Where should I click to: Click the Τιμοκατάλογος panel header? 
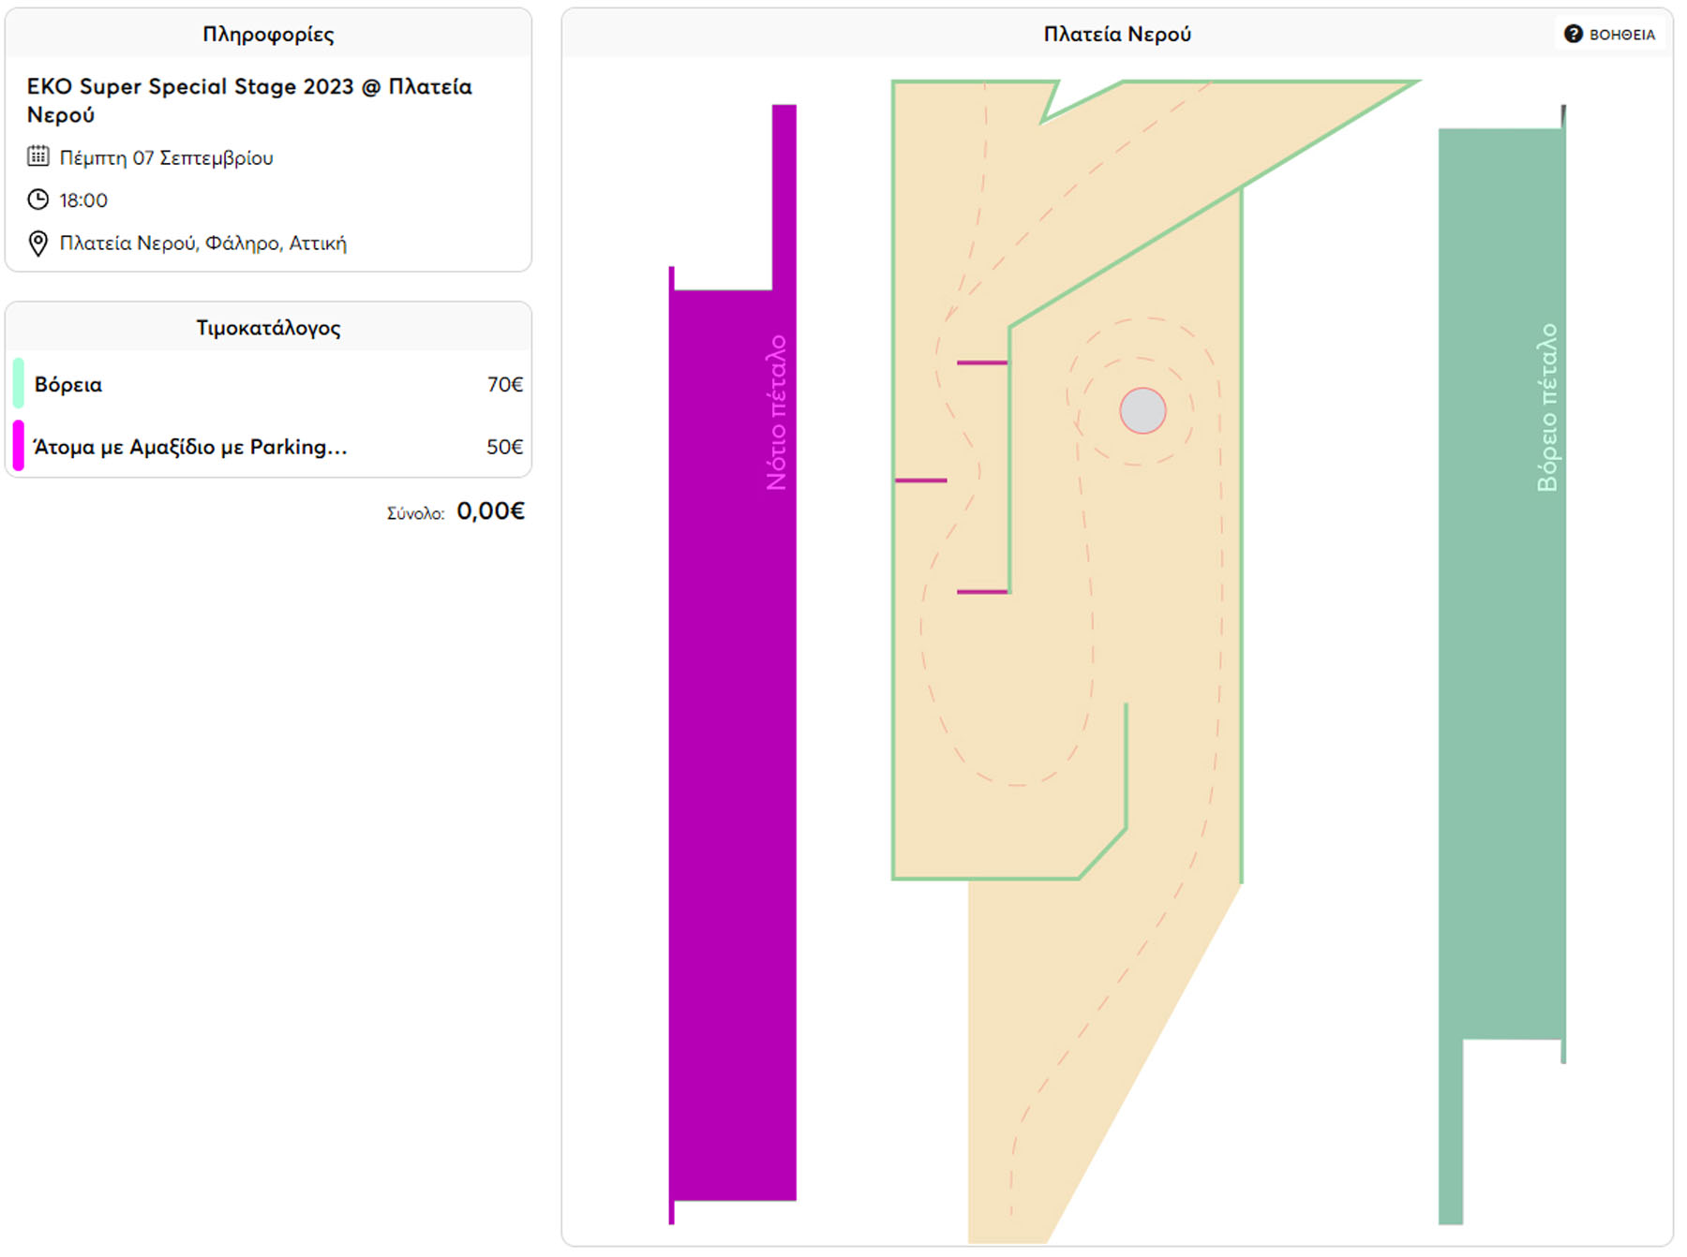pyautogui.click(x=268, y=328)
